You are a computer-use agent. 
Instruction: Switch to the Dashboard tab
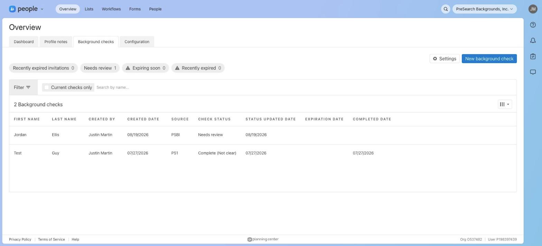point(24,42)
